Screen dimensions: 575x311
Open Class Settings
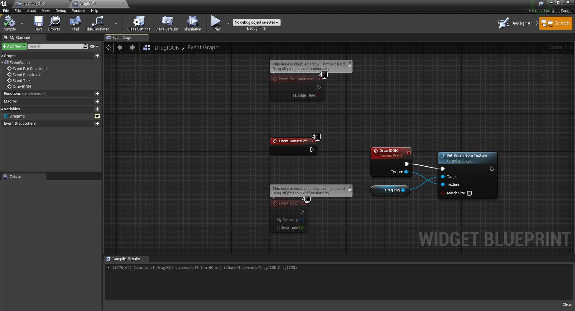pos(139,23)
